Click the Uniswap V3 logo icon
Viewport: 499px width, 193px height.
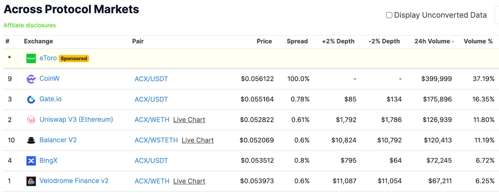31,120
